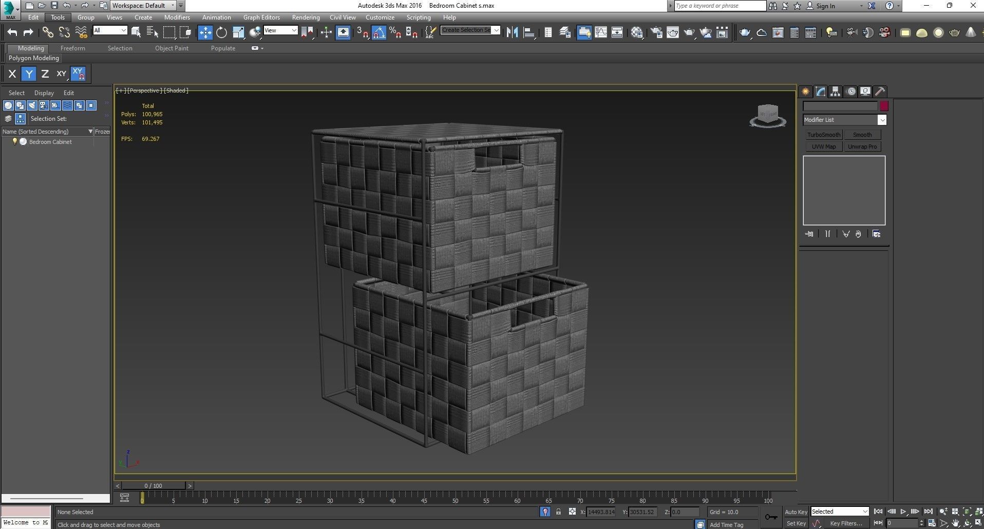Screen dimensions: 984x529
Task: Expand the ribbon options dropdown after Populate
Action: click(x=257, y=48)
